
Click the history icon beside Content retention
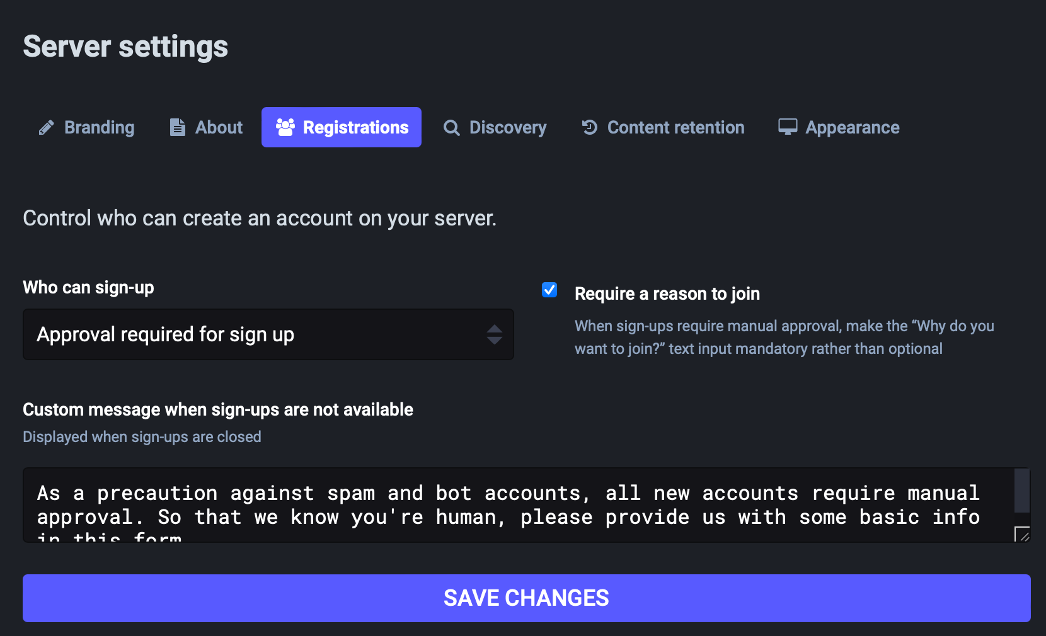(589, 127)
